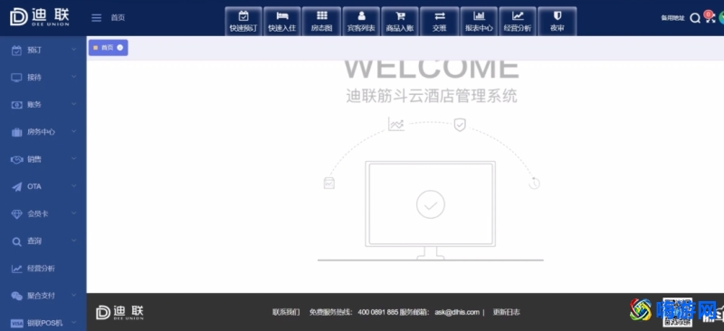Expand the 接待 sidebar menu chevron
The width and height of the screenshot is (724, 331).
point(74,76)
